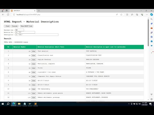
Task: Click the Material No input field
Action: pos(25,32)
